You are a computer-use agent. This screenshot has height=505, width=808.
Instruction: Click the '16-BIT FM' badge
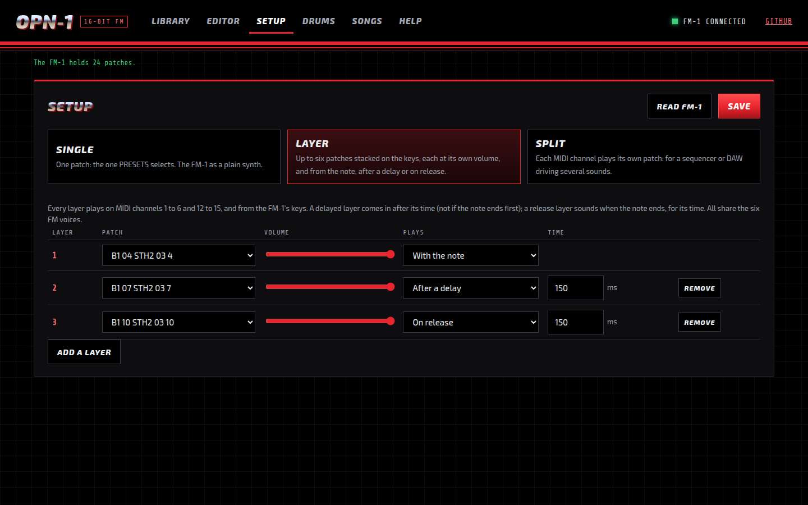(x=104, y=21)
